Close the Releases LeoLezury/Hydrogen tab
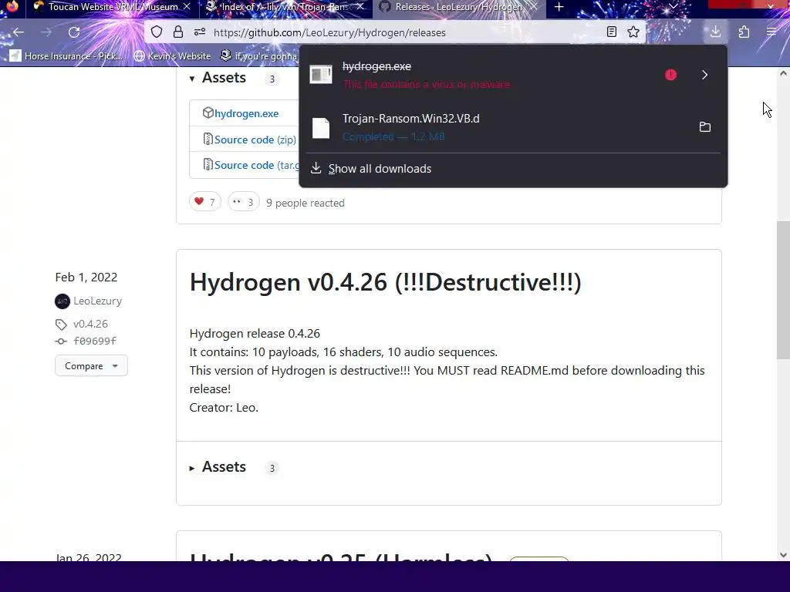790x592 pixels. click(534, 7)
